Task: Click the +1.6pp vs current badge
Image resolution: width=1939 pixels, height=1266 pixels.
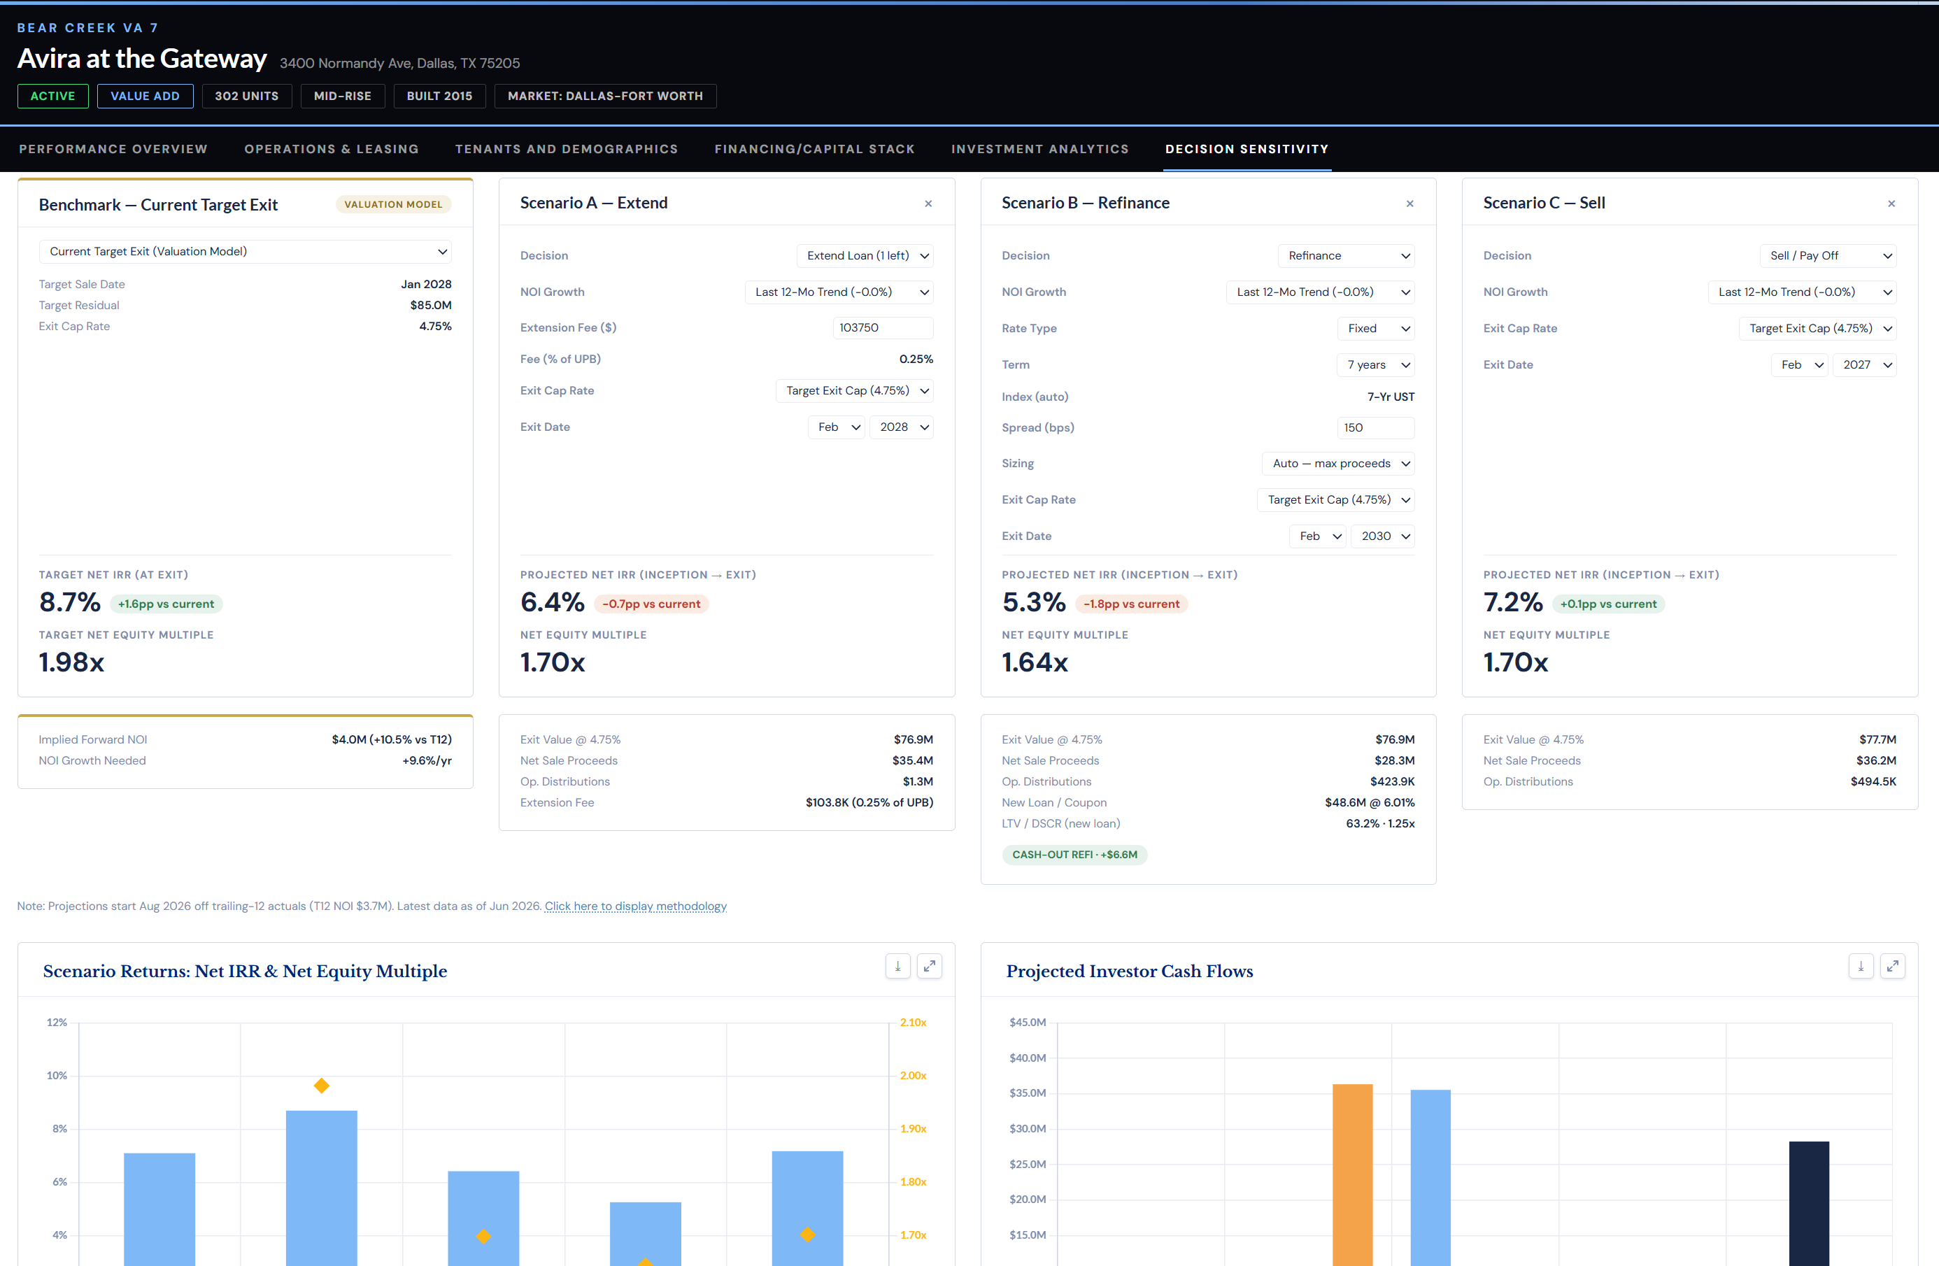Action: click(166, 604)
